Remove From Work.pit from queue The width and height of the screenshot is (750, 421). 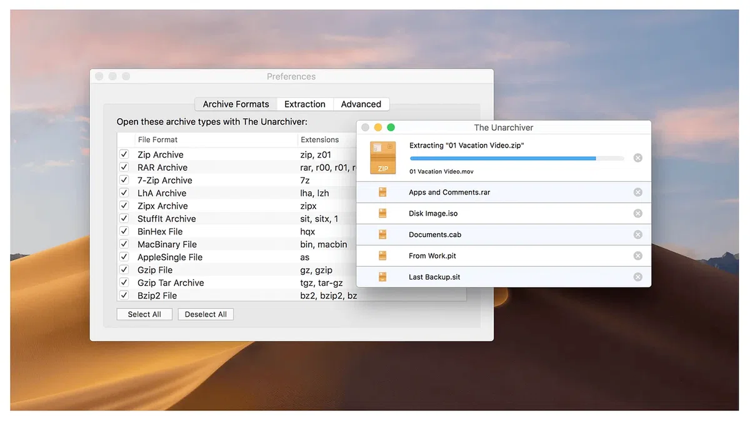point(637,256)
